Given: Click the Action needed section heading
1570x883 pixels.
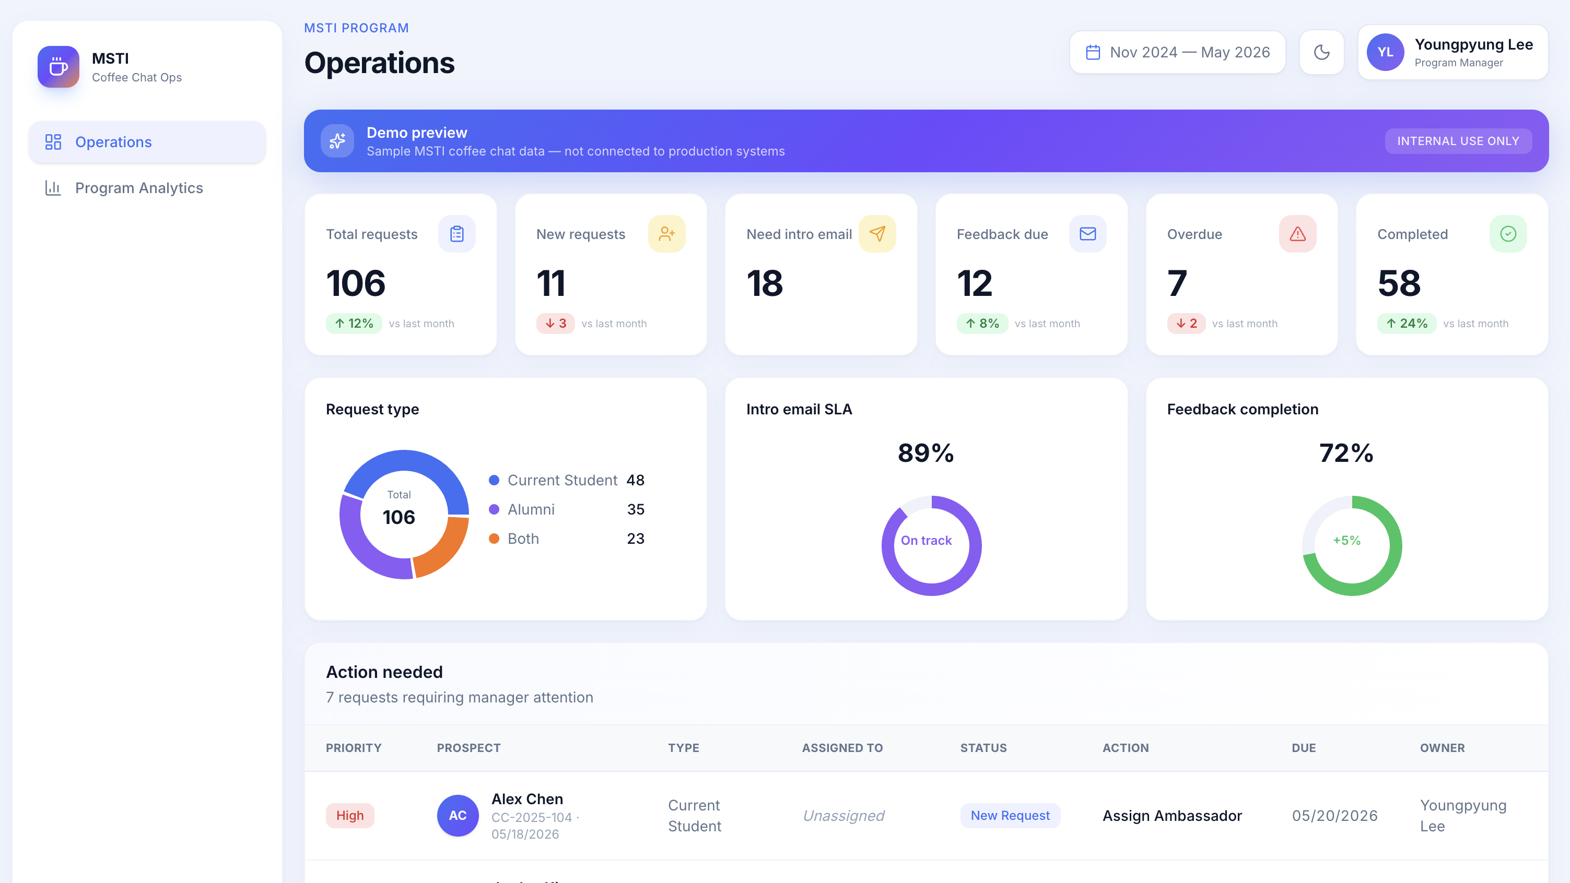Looking at the screenshot, I should point(384,672).
